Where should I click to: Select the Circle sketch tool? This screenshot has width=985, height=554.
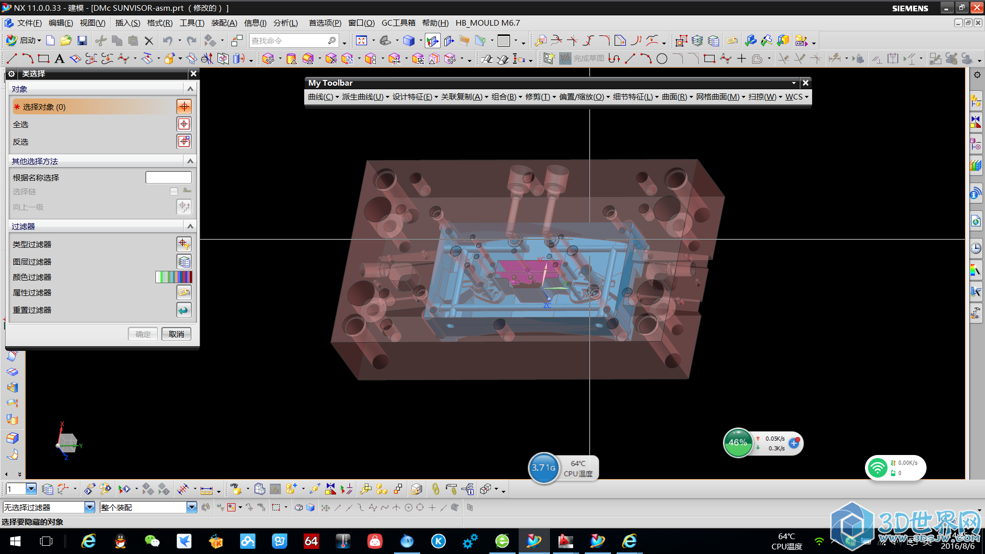tap(662, 58)
